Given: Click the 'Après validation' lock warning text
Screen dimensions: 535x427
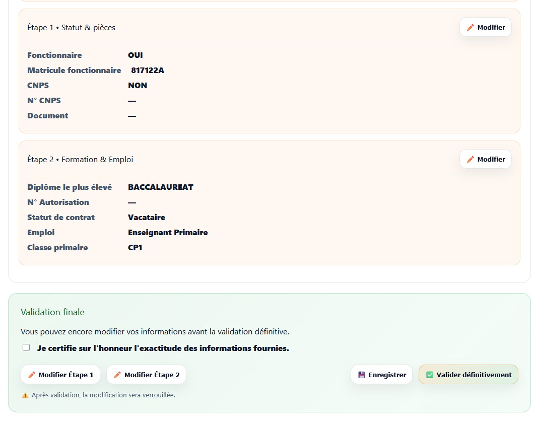Looking at the screenshot, I should coord(103,395).
